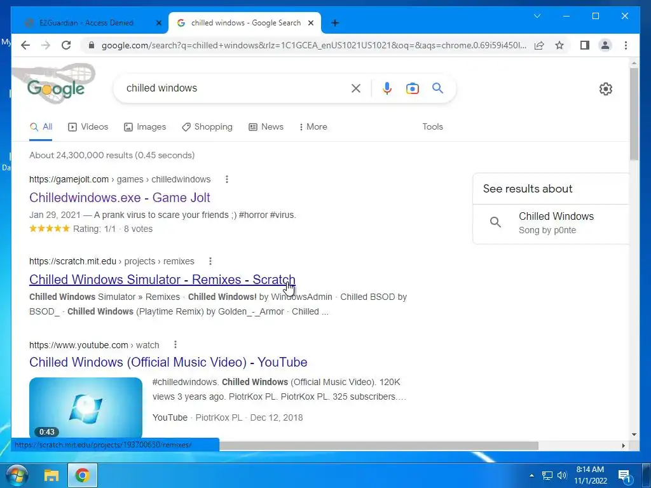Click the horizontal scrollbar thumb
The image size is (651, 488).
379,445
